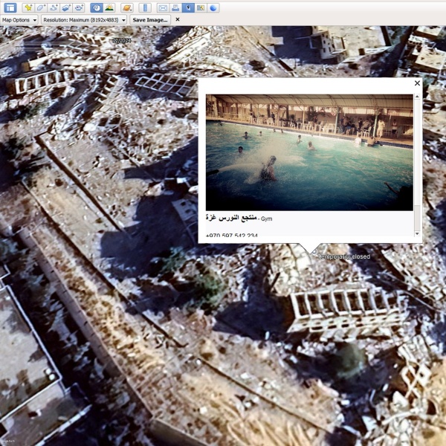The image size is (446, 446).
Task: Click the Email envelope icon
Action: coord(163,7)
